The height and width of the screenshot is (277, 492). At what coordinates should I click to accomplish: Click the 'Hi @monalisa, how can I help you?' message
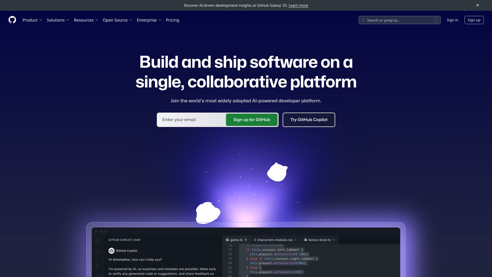point(135,260)
